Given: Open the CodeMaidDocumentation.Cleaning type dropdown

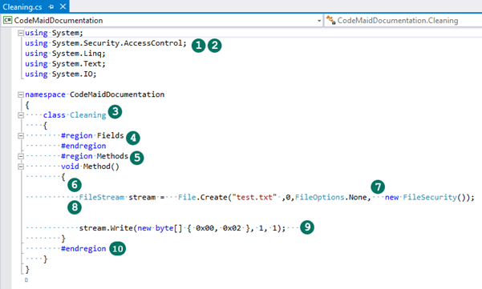Looking at the screenshot, I should pyautogui.click(x=403, y=21).
